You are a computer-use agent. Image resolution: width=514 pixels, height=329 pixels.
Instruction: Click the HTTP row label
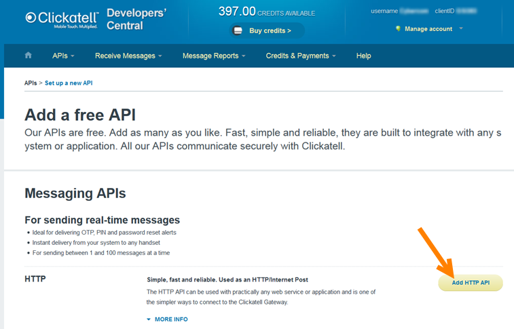[35, 279]
